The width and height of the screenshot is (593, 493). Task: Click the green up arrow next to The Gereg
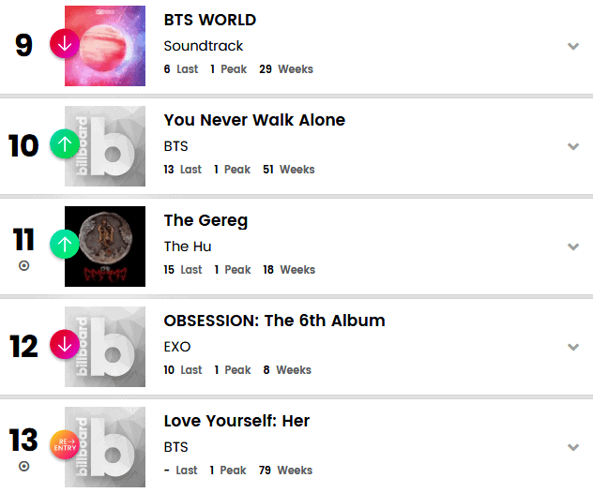click(64, 245)
